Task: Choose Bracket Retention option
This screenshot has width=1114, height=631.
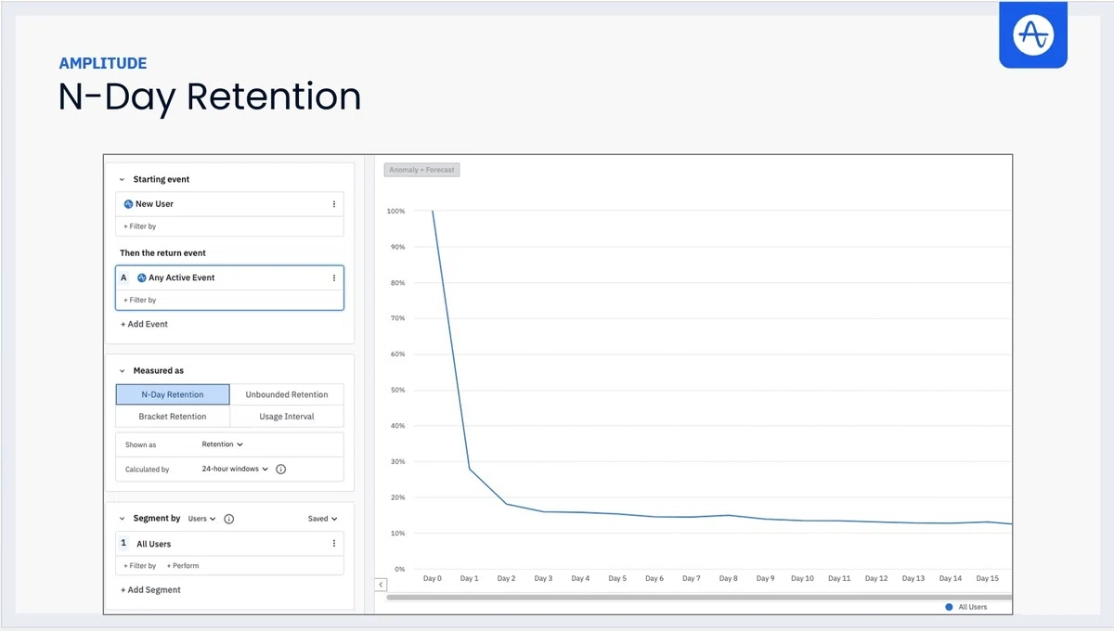Action: click(173, 417)
